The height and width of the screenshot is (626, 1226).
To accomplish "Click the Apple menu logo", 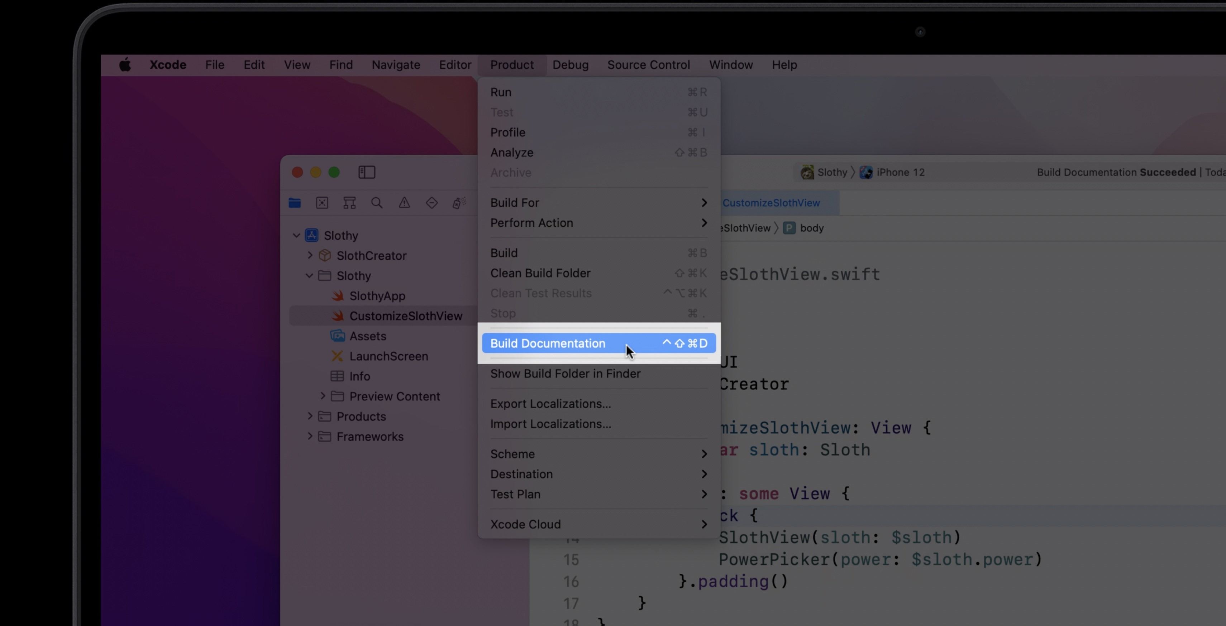I will tap(125, 65).
